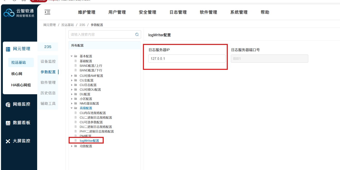Switch to the 设备监控 tab
Image resolution: width=340 pixels, height=170 pixels.
coord(48,62)
